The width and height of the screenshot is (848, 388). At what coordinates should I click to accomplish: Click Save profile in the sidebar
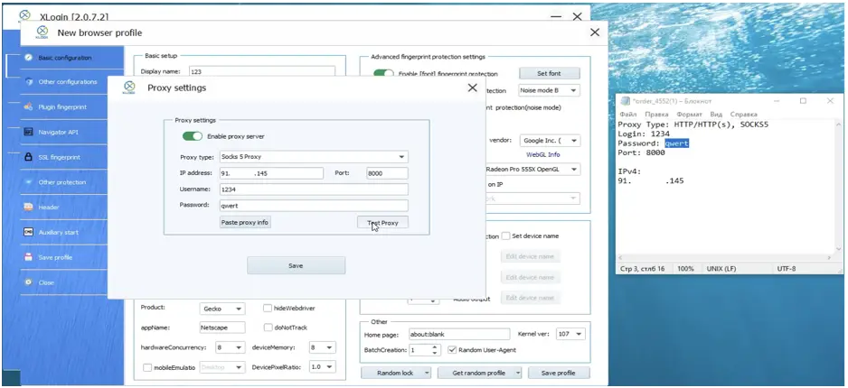click(54, 257)
